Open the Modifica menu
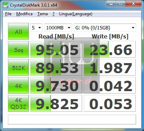The image size is (144, 131). (24, 14)
